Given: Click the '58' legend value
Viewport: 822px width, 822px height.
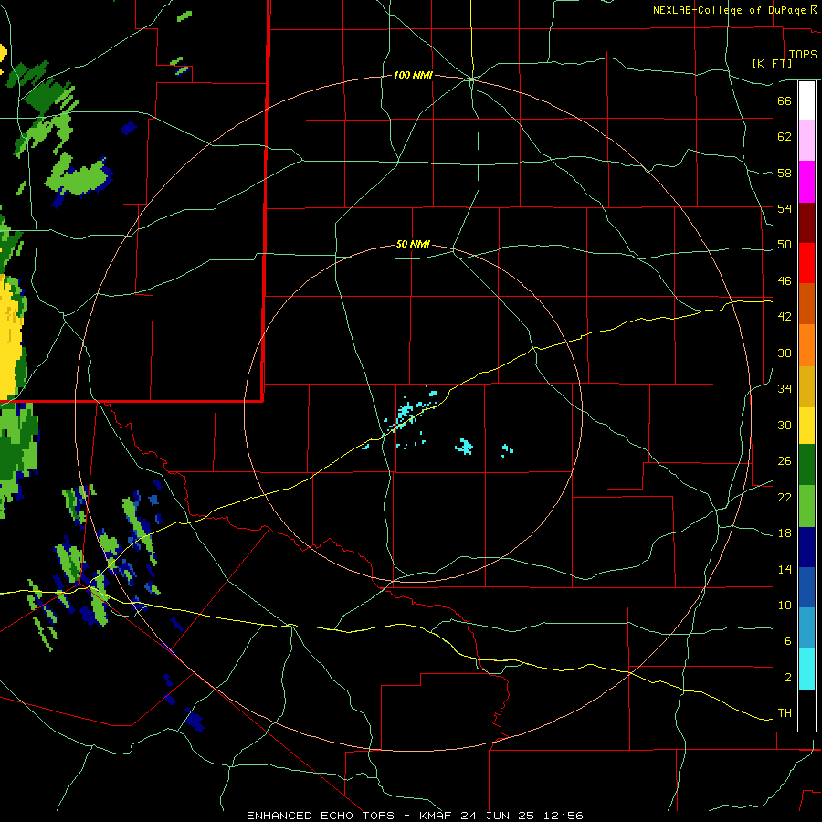Looking at the screenshot, I should tap(785, 173).
